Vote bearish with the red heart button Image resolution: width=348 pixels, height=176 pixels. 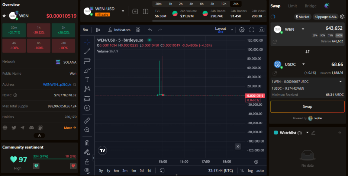[x=73, y=166]
